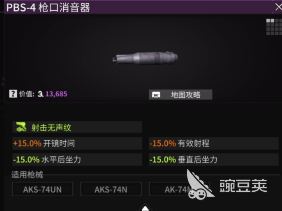Viewport: 282px width, 211px height.
Task: Click the question mark help icon
Action: tap(13, 94)
